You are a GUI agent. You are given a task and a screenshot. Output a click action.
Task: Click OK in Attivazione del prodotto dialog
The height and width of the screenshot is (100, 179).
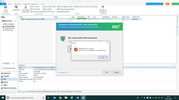(107, 72)
